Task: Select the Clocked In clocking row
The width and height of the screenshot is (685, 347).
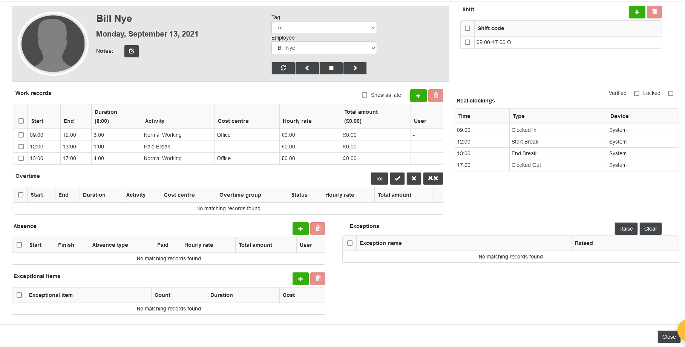Action: [567, 130]
